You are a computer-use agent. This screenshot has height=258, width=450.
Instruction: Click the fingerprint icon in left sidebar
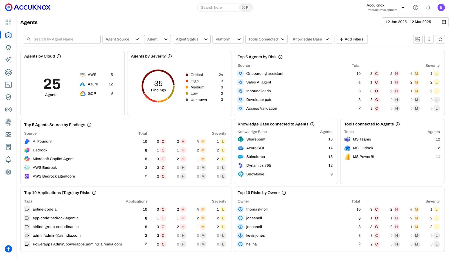8,122
